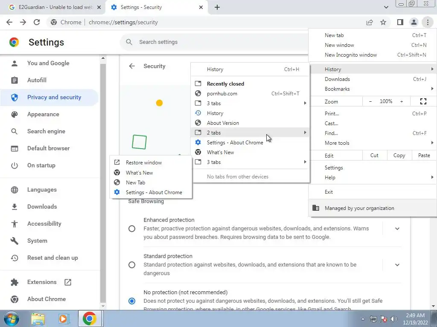Click the search magnifier icon in Settings
Image resolution: width=437 pixels, height=327 pixels.
click(129, 42)
